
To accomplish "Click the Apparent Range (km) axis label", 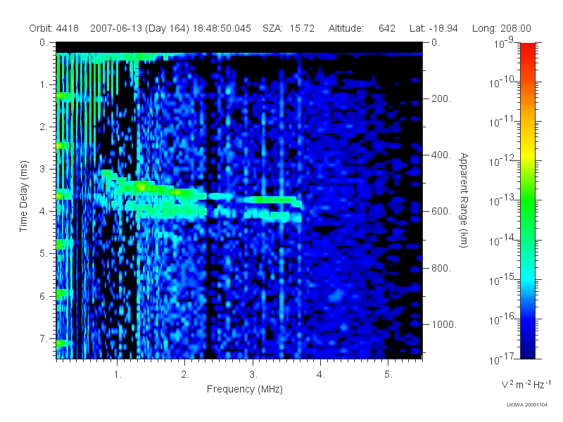I will click(x=464, y=200).
